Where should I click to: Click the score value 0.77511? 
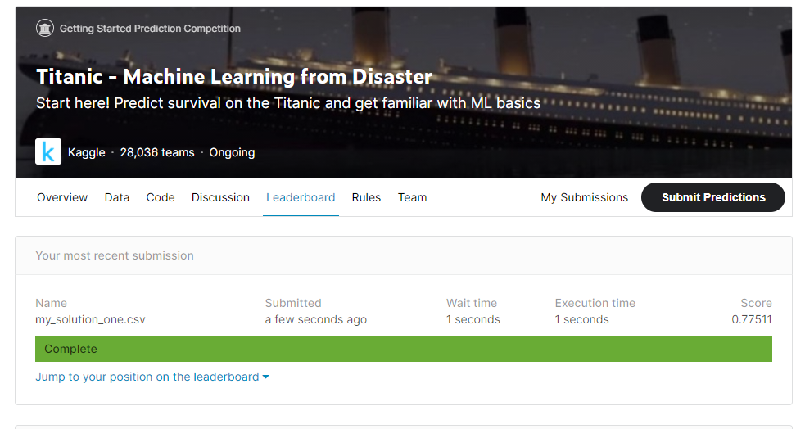[x=752, y=319]
